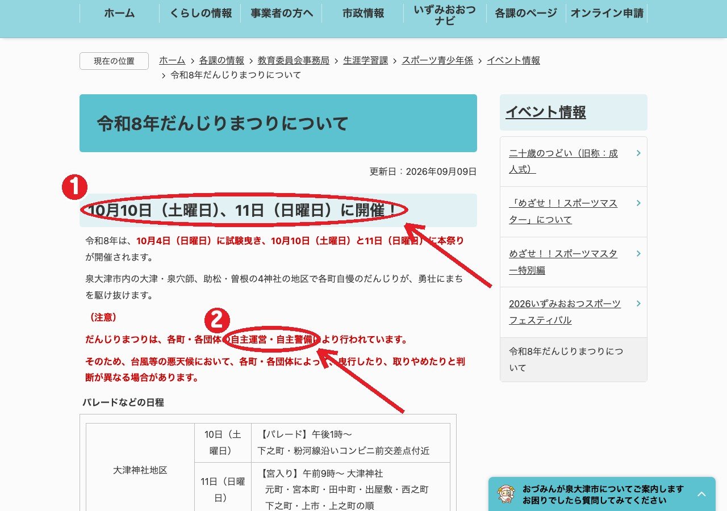Open 「めざせ！！スポーツマスター」について sidebar link
The image size is (727, 511).
point(563,211)
